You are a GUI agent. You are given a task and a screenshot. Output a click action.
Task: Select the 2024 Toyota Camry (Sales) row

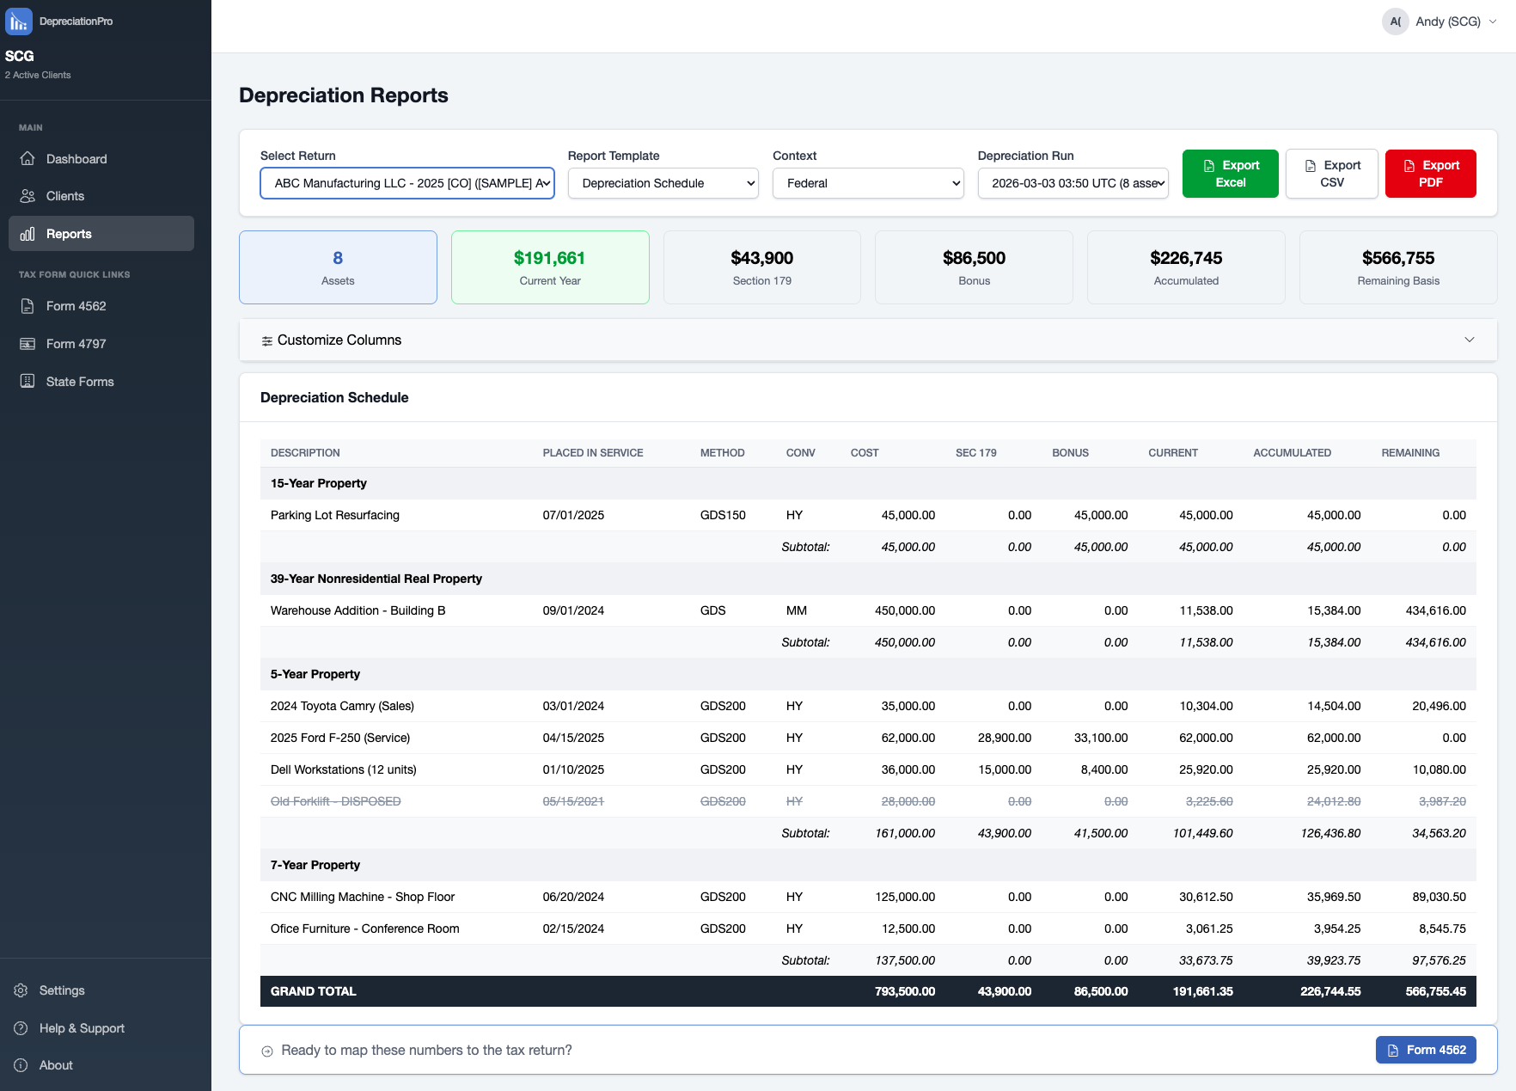pos(868,706)
